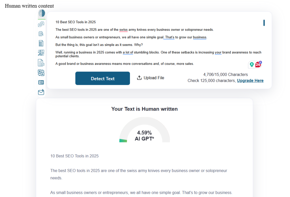Open the document magnifier plagiarism checker icon
Viewport: 290px width, 197px height.
click(x=41, y=34)
